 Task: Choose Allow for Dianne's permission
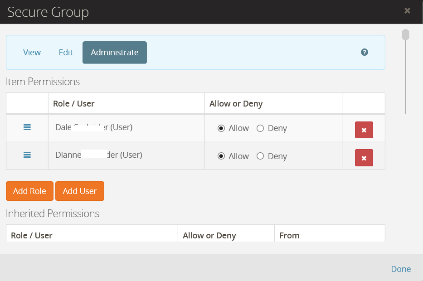[x=221, y=156]
